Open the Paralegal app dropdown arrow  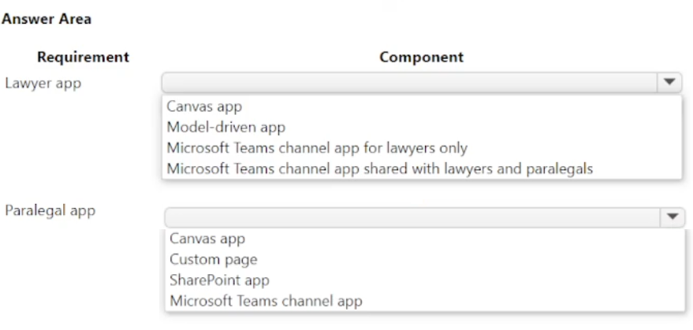point(672,217)
